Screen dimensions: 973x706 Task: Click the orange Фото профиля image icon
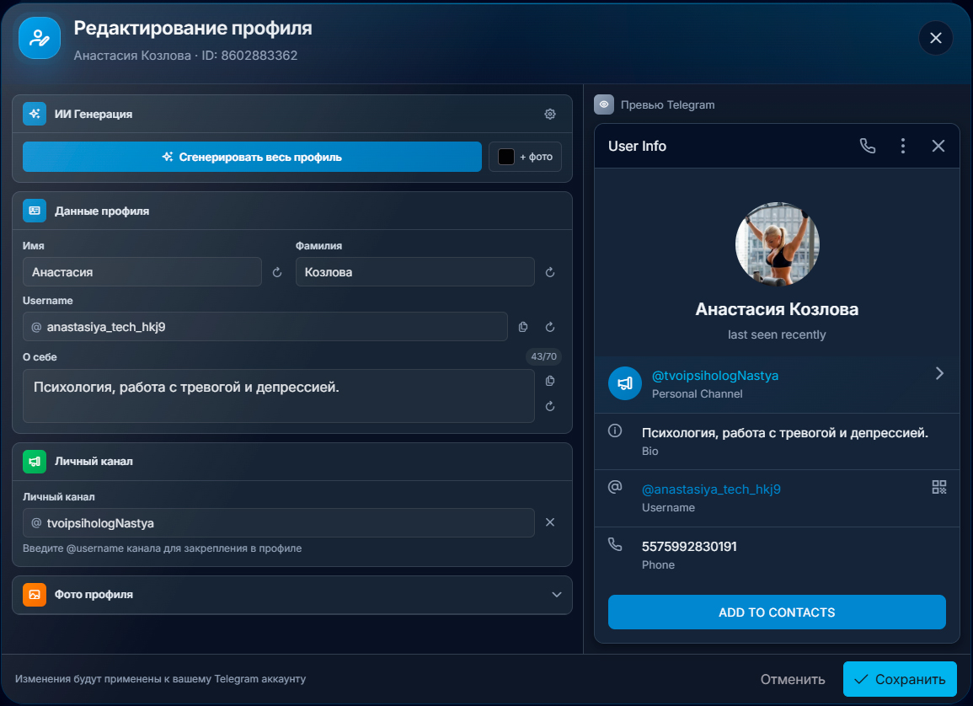click(x=35, y=594)
